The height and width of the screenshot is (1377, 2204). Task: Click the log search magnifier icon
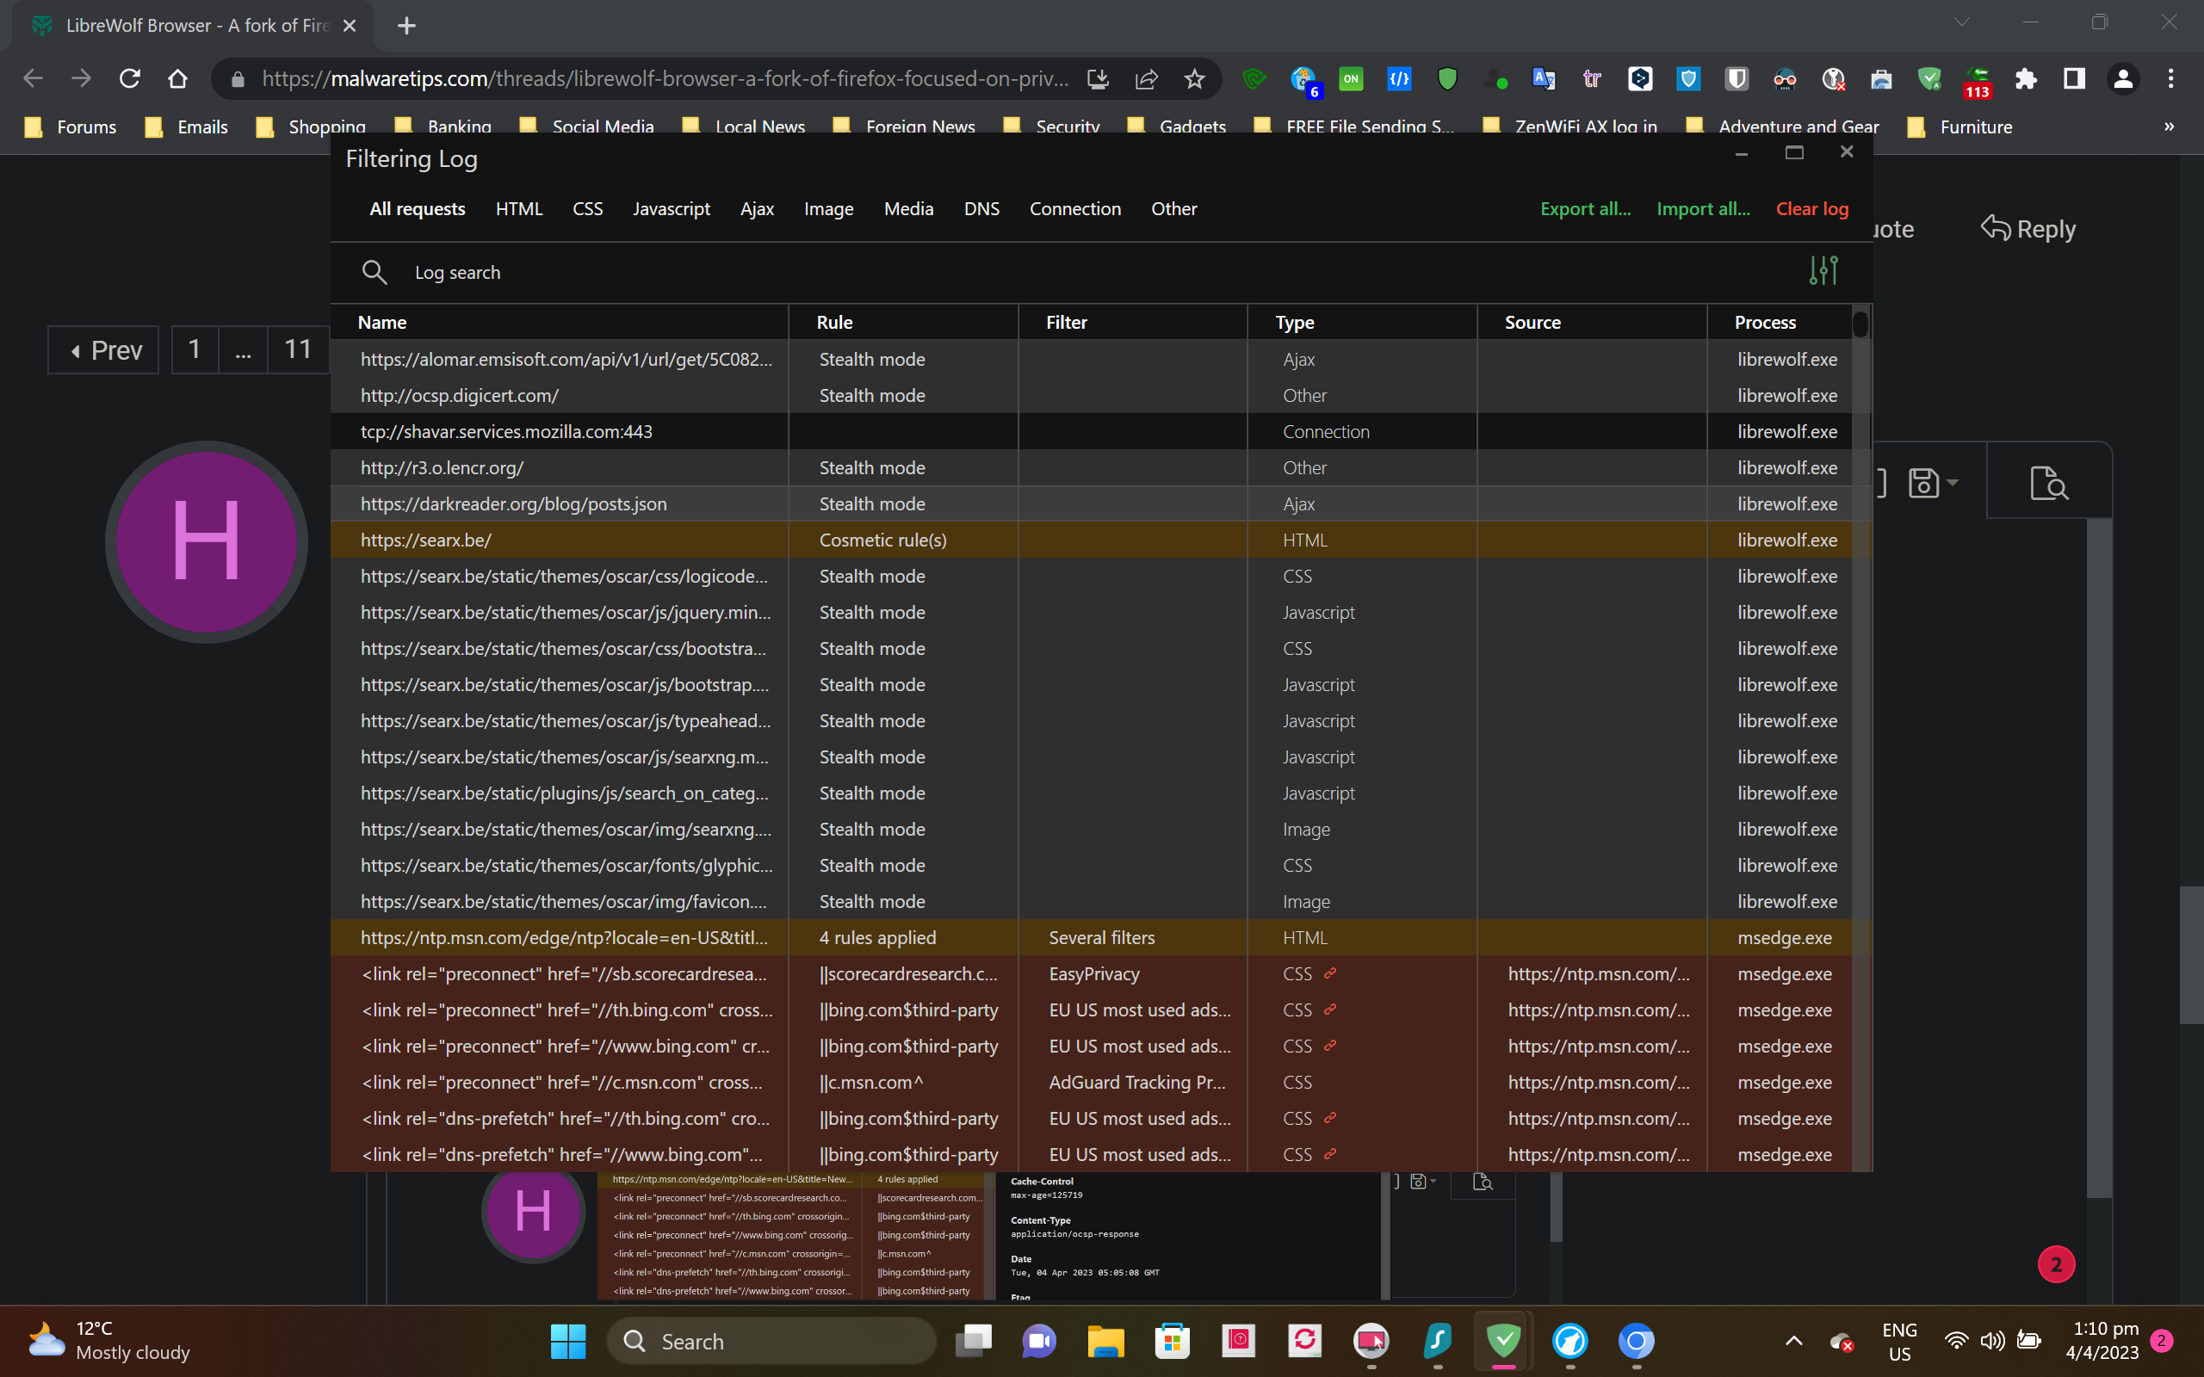click(x=375, y=272)
